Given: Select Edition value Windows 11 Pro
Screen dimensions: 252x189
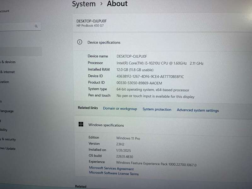Looking at the screenshot, I should (128, 138).
